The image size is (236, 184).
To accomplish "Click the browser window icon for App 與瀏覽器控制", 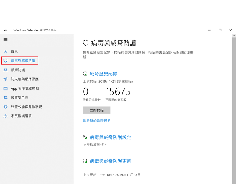I will click(6, 88).
